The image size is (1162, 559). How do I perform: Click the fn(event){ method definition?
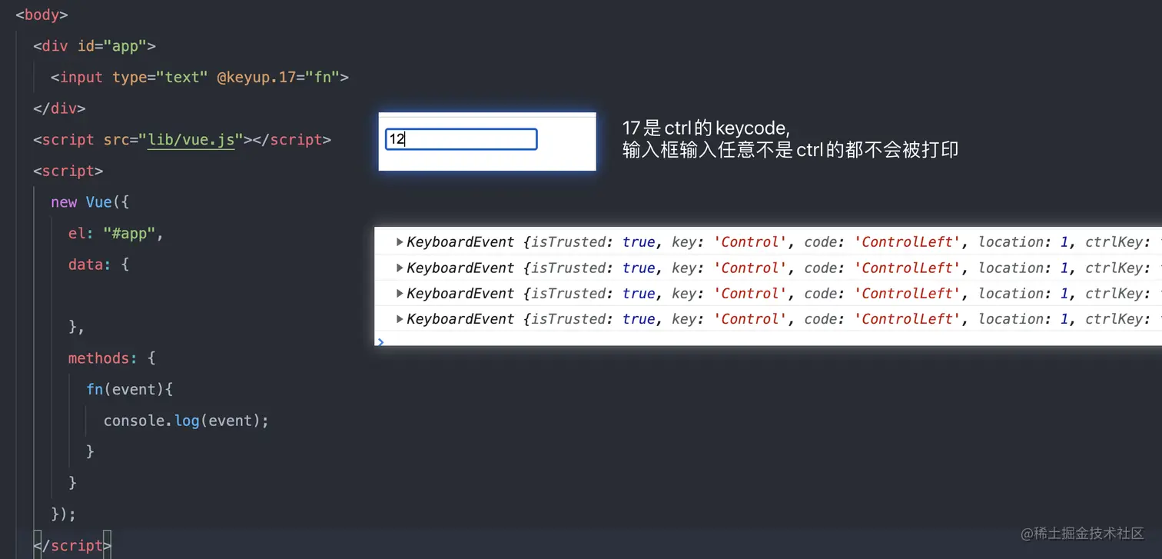click(130, 390)
